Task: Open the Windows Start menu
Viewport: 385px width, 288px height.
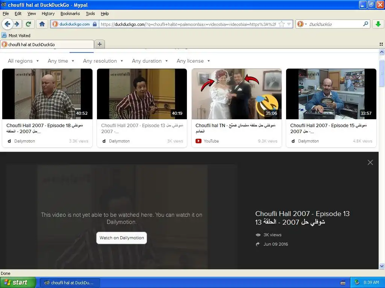Action: tap(18, 283)
